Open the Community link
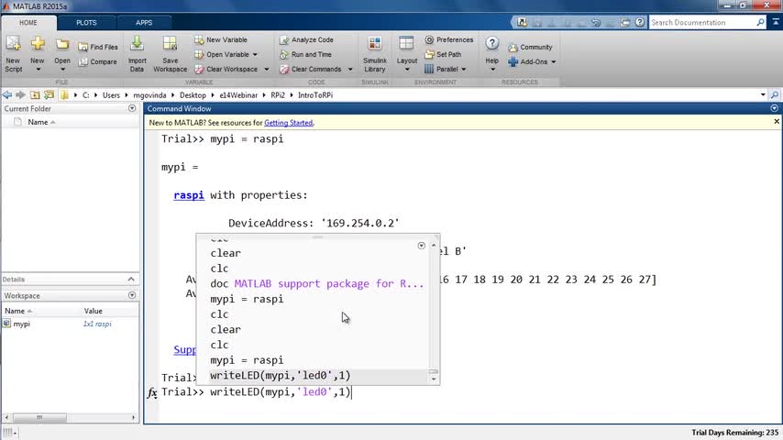The image size is (783, 440). [530, 48]
